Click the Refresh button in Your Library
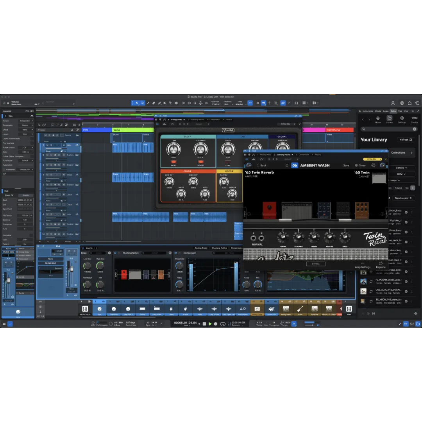The image size is (422, 422). point(406,139)
